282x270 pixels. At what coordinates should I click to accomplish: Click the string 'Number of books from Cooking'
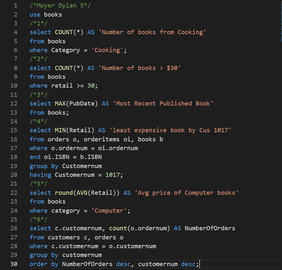click(x=152, y=32)
